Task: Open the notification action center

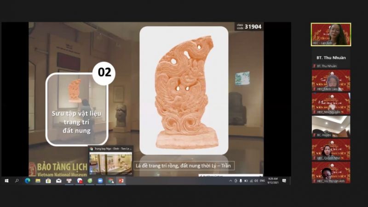Action: pyautogui.click(x=284, y=181)
